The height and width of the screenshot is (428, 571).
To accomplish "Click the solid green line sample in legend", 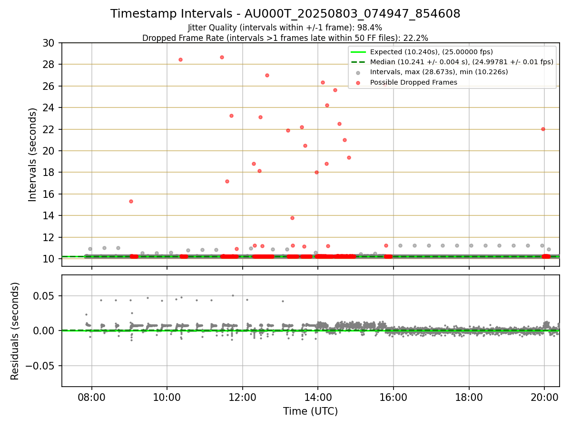I will [x=358, y=52].
